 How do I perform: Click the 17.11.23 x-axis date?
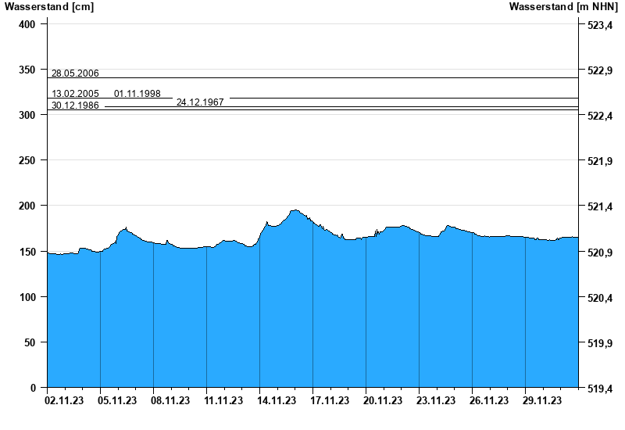pyautogui.click(x=329, y=400)
